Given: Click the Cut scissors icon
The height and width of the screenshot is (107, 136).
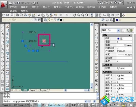Looking at the screenshot, I should tap(39, 15).
